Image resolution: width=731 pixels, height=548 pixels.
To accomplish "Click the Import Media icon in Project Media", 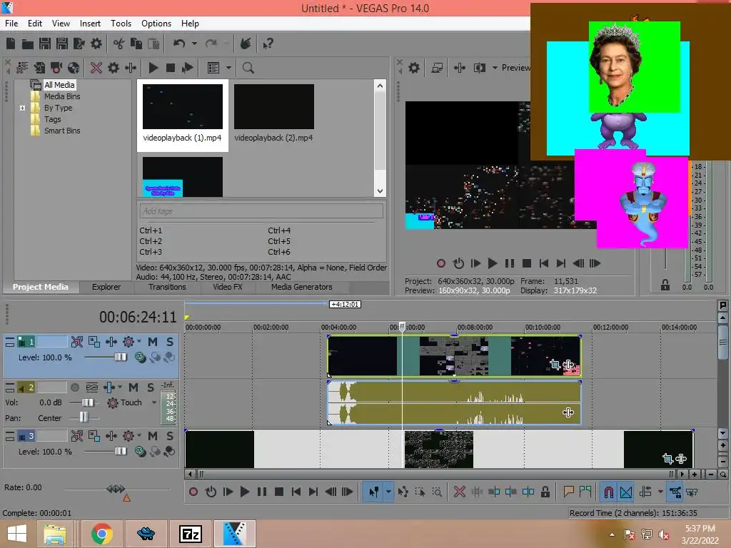I will [x=39, y=68].
